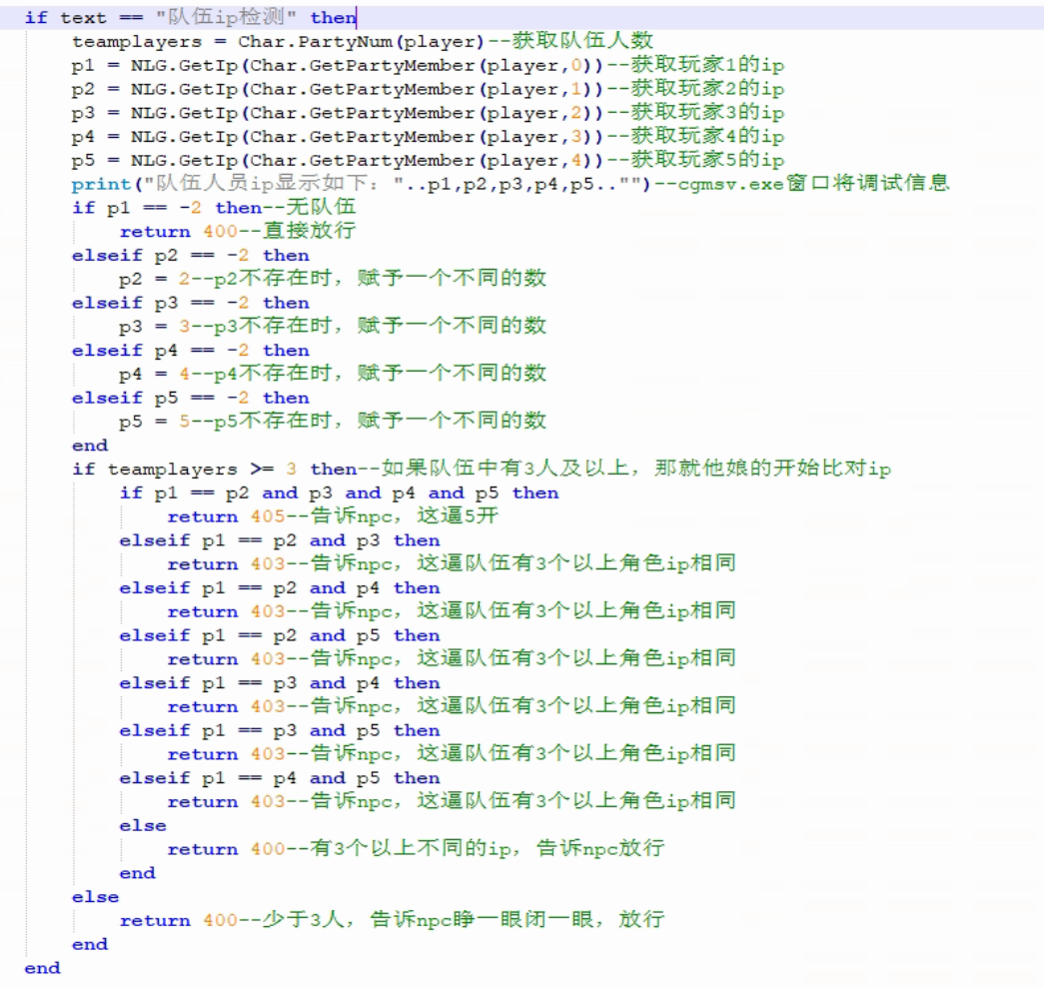The height and width of the screenshot is (988, 1044).
Task: Click 'return 405--告诉npc，这逼5开'
Action: [x=333, y=515]
